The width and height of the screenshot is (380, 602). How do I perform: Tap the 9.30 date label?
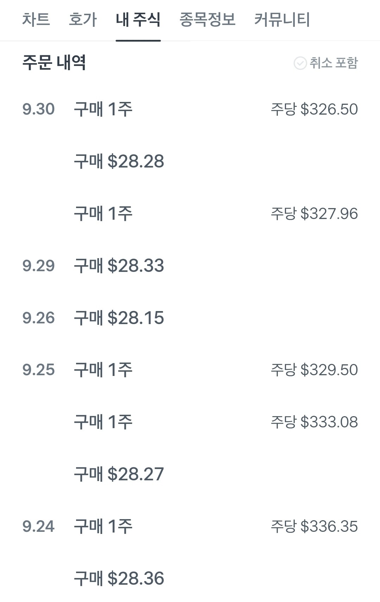pyautogui.click(x=38, y=109)
